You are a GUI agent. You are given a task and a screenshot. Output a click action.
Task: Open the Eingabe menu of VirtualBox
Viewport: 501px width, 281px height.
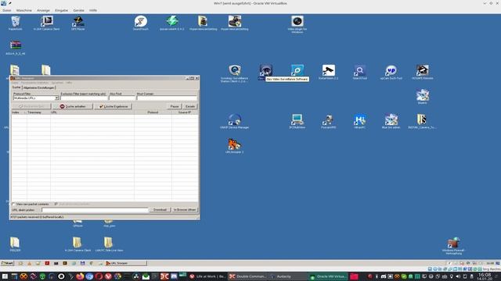click(61, 10)
